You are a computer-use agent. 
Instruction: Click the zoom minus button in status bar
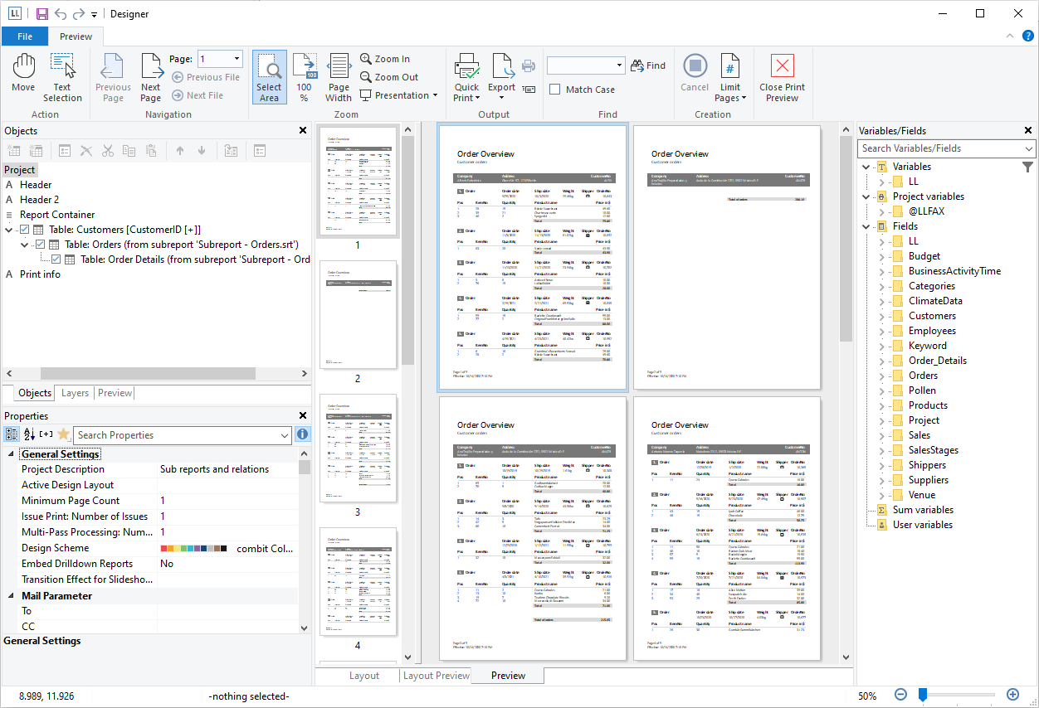900,696
